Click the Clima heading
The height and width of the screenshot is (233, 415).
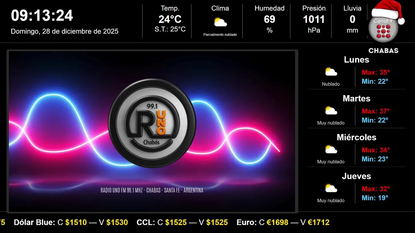point(220,8)
